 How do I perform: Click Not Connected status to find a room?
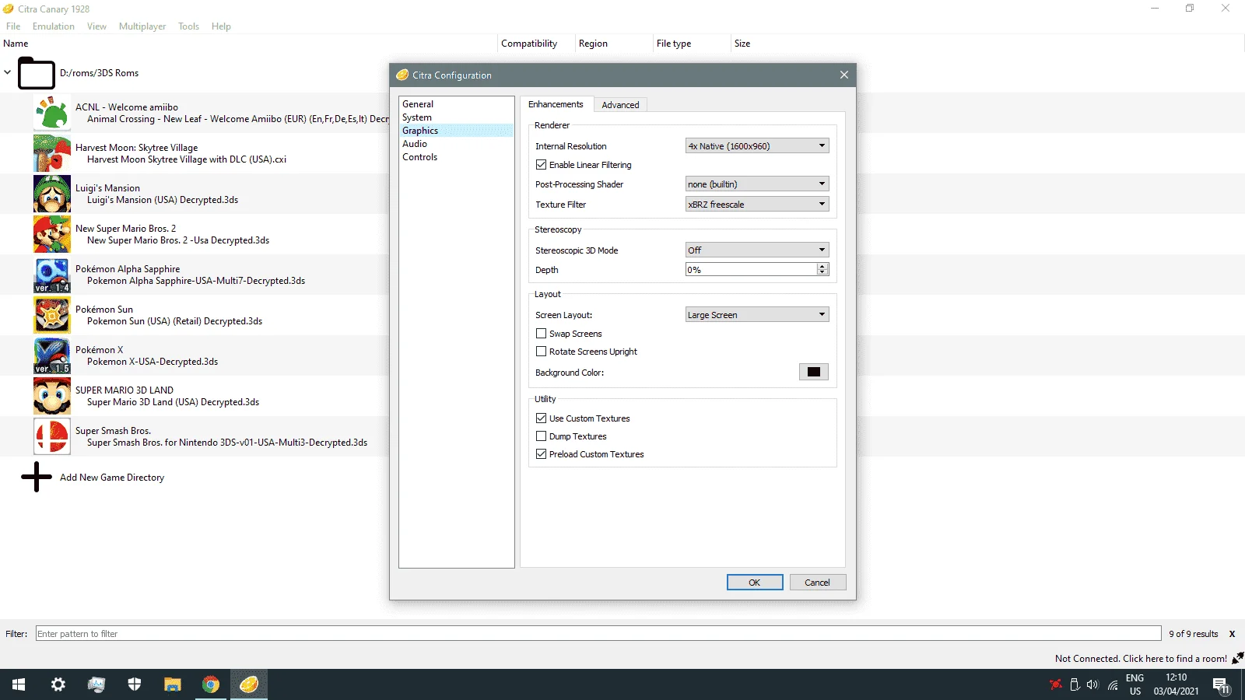tap(1141, 658)
